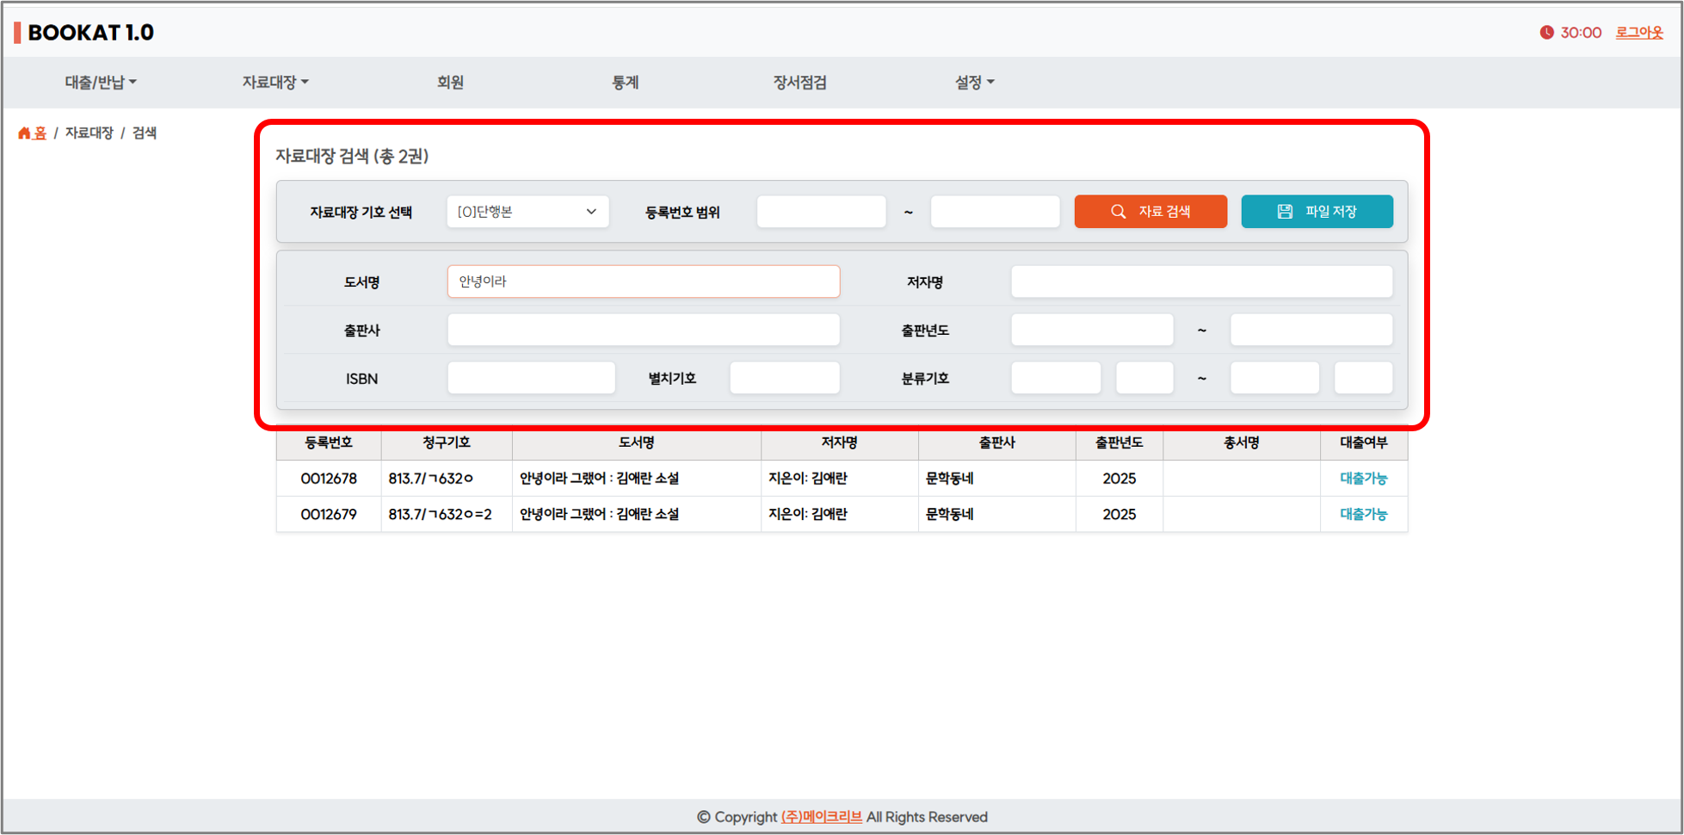This screenshot has width=1684, height=835.
Task: Click the BOOKAT 1.0 logo
Action: [x=89, y=33]
